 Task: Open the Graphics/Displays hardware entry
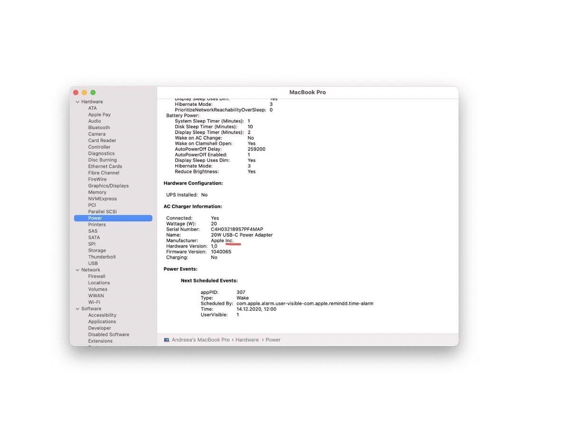point(108,186)
